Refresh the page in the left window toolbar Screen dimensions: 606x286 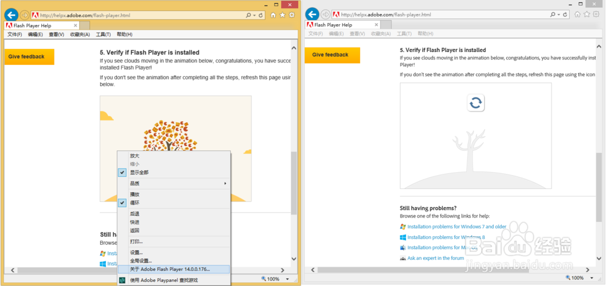coord(261,16)
